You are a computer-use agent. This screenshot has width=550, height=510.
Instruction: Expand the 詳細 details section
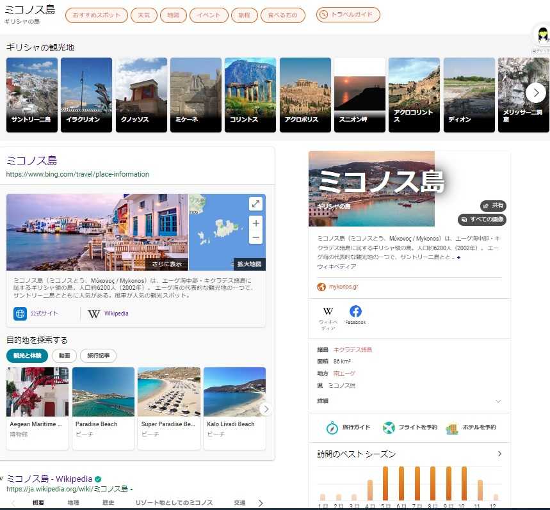(498, 401)
